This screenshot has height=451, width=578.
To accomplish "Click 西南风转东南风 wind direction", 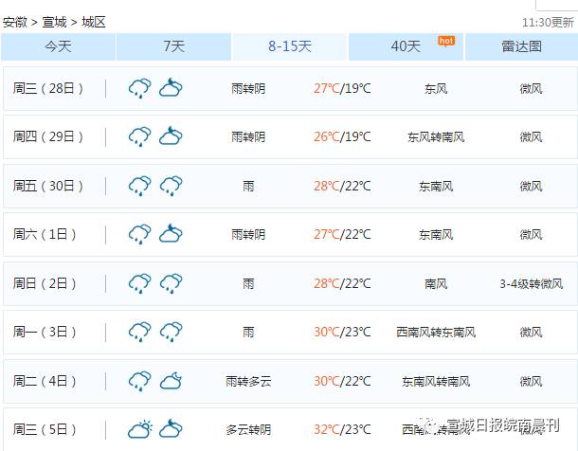I will coord(436,333).
